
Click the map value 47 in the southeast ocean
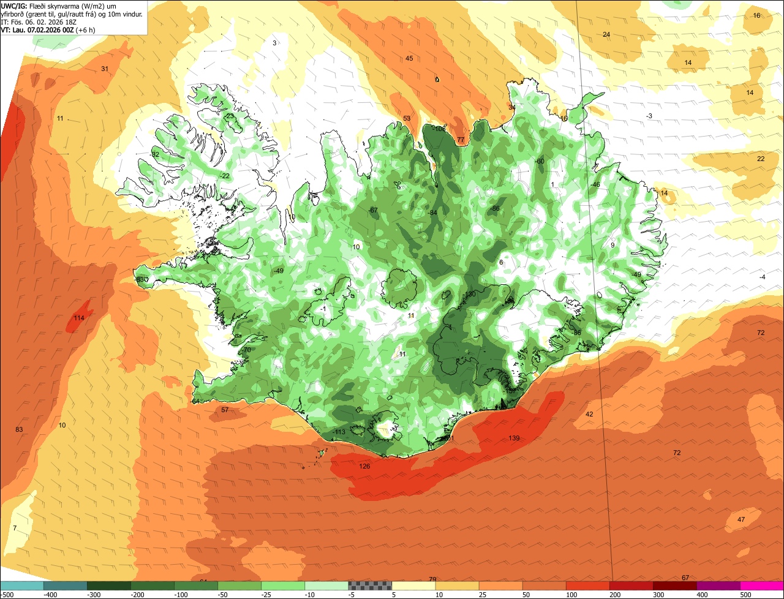tap(741, 519)
